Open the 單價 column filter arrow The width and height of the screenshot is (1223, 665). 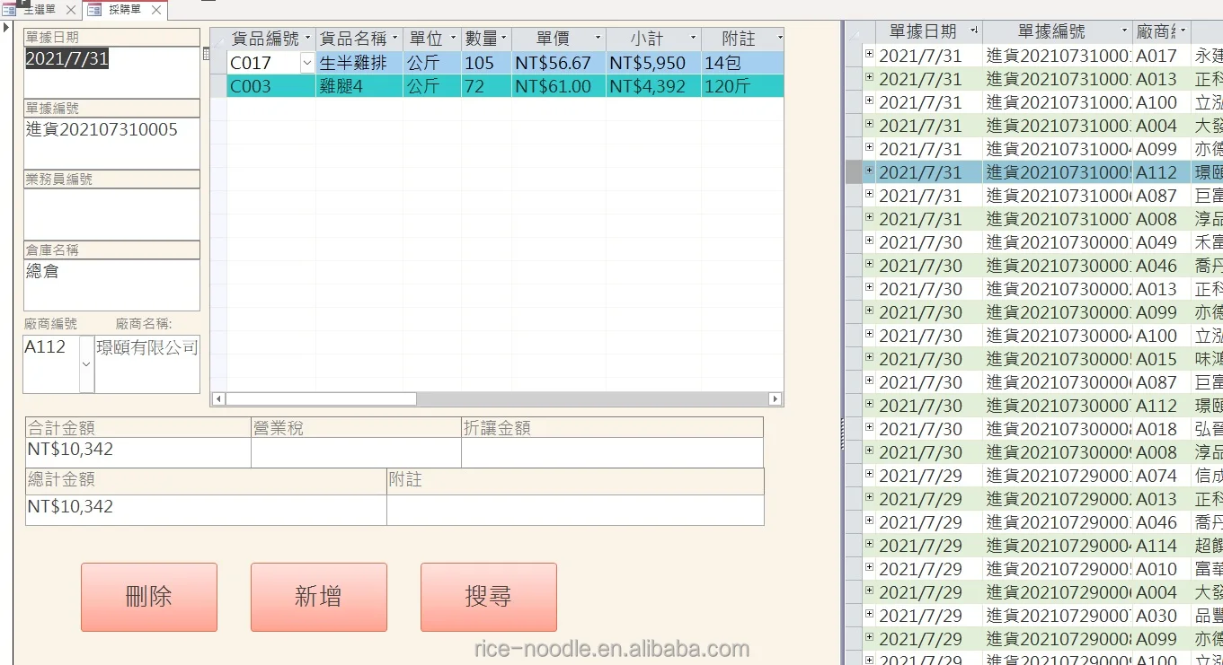[x=598, y=39]
